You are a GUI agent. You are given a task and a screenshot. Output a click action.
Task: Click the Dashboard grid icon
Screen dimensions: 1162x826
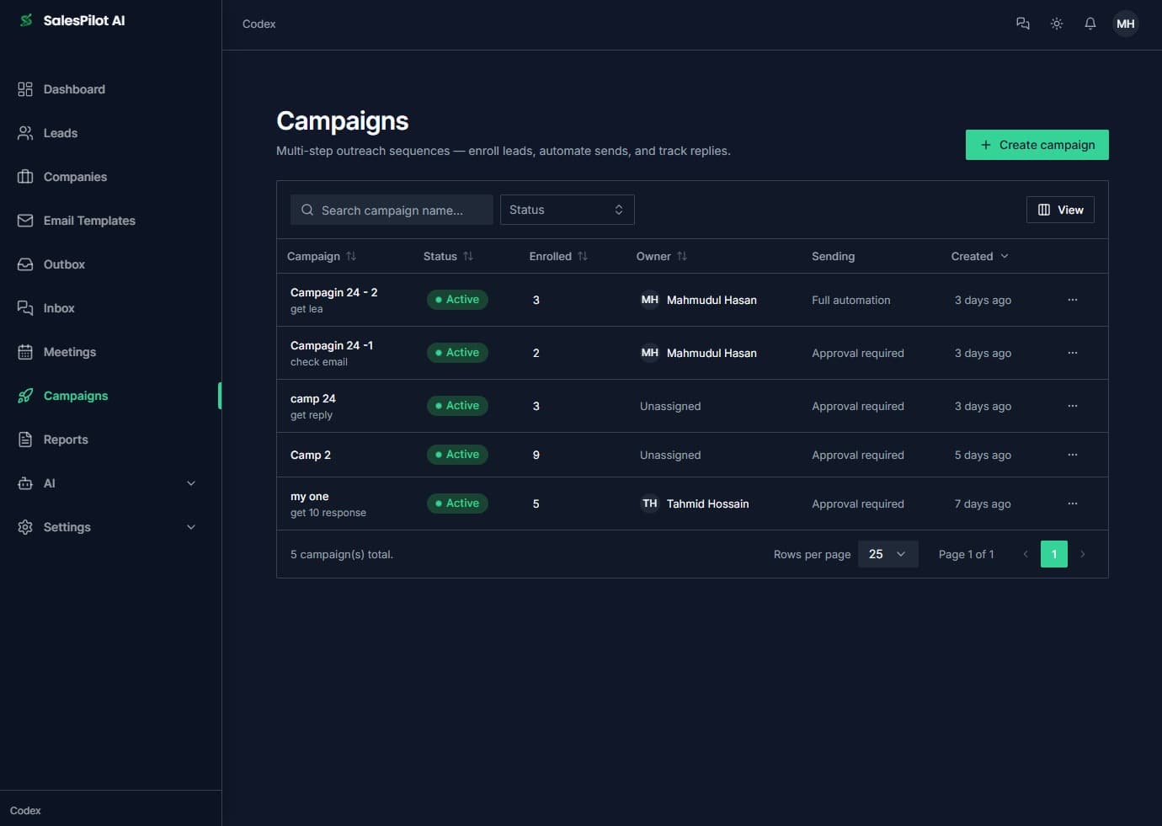tap(25, 89)
